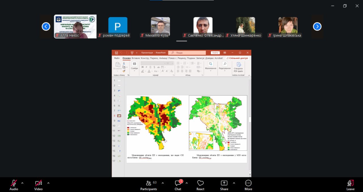Viewport: 363px width, 192px height.
Task: Open the Рецензування ribbon tab
Action: click(181, 58)
